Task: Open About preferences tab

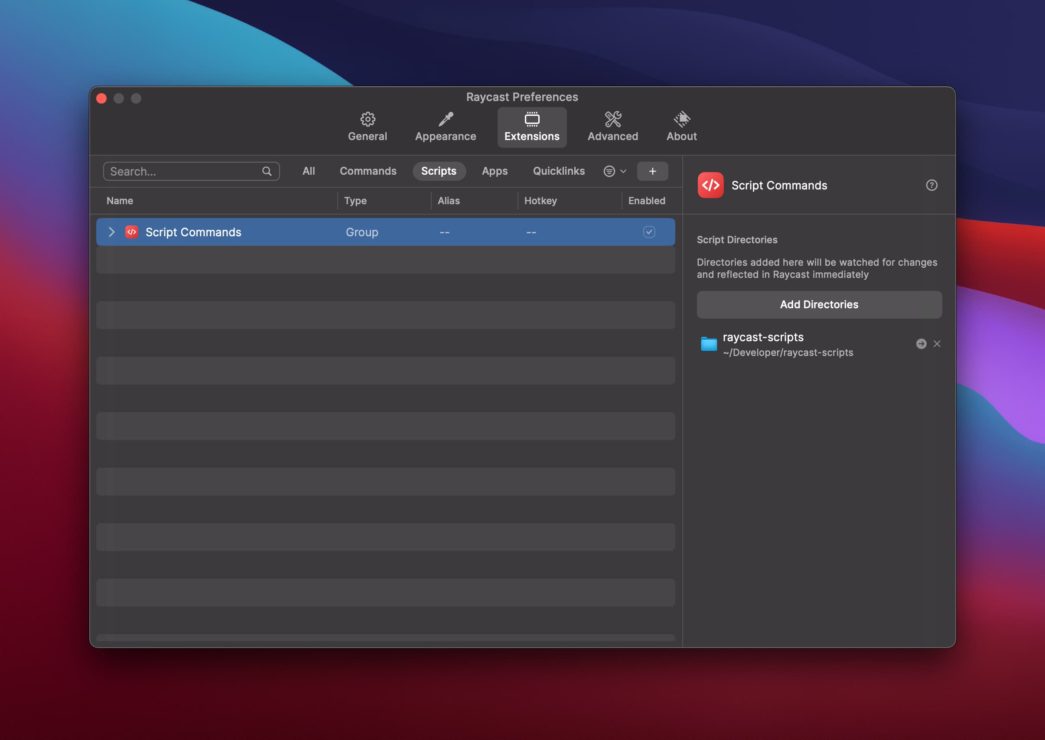Action: tap(681, 126)
